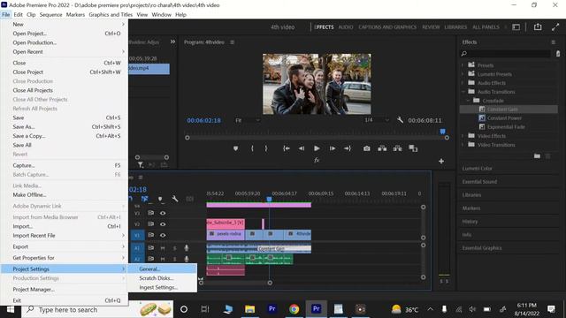Collapse the Audio Transitions folder

pyautogui.click(x=463, y=92)
